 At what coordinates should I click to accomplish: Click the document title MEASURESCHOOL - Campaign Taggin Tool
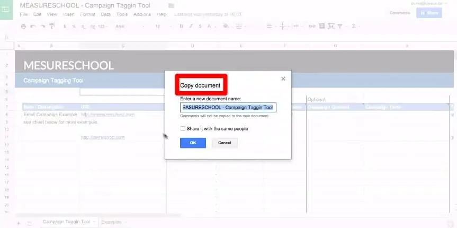click(85, 5)
